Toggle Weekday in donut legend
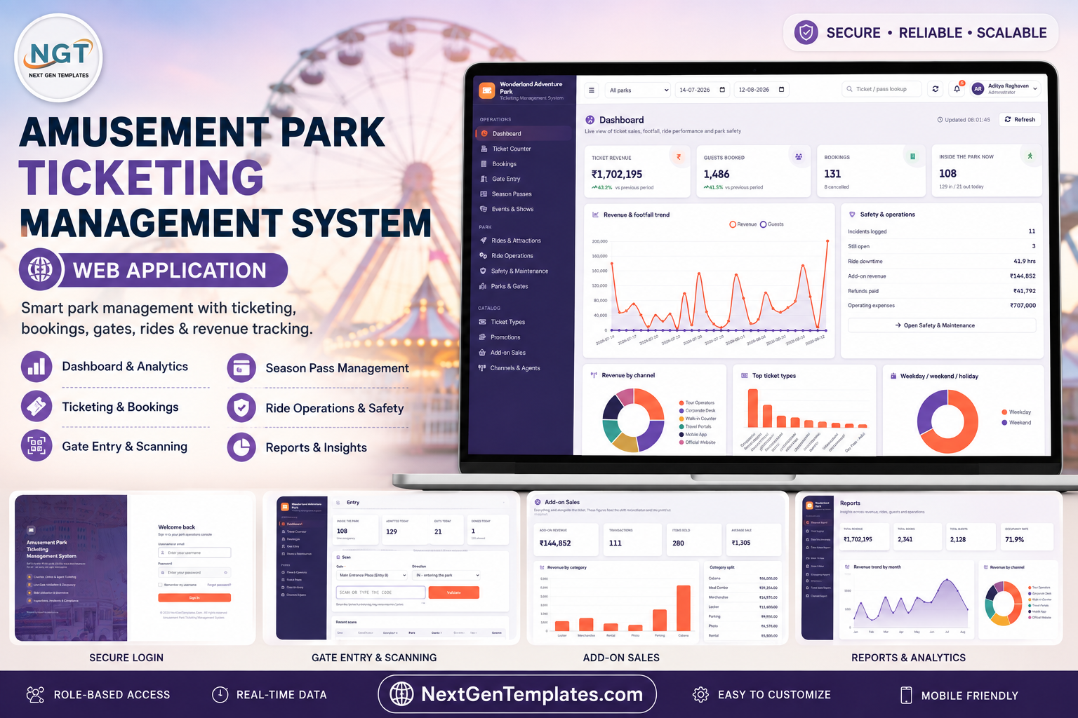Image resolution: width=1078 pixels, height=718 pixels. tap(1016, 412)
